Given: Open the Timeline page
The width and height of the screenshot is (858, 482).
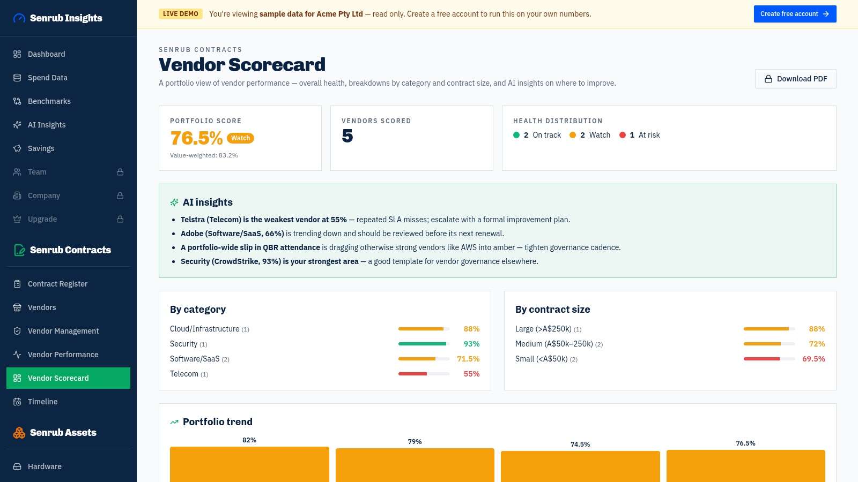Looking at the screenshot, I should click(68, 402).
